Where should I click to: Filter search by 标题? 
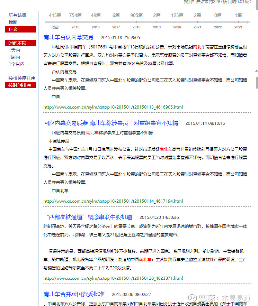click(13, 22)
